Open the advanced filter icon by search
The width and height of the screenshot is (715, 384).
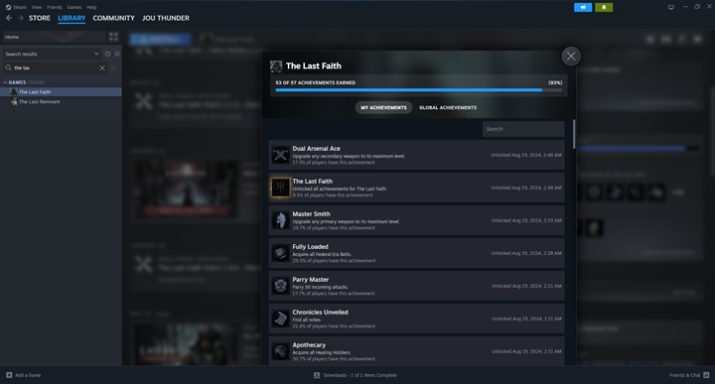113,67
